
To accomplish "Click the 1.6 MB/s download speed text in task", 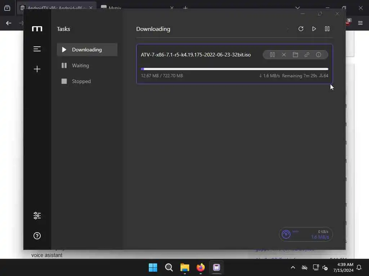I will tap(270, 75).
